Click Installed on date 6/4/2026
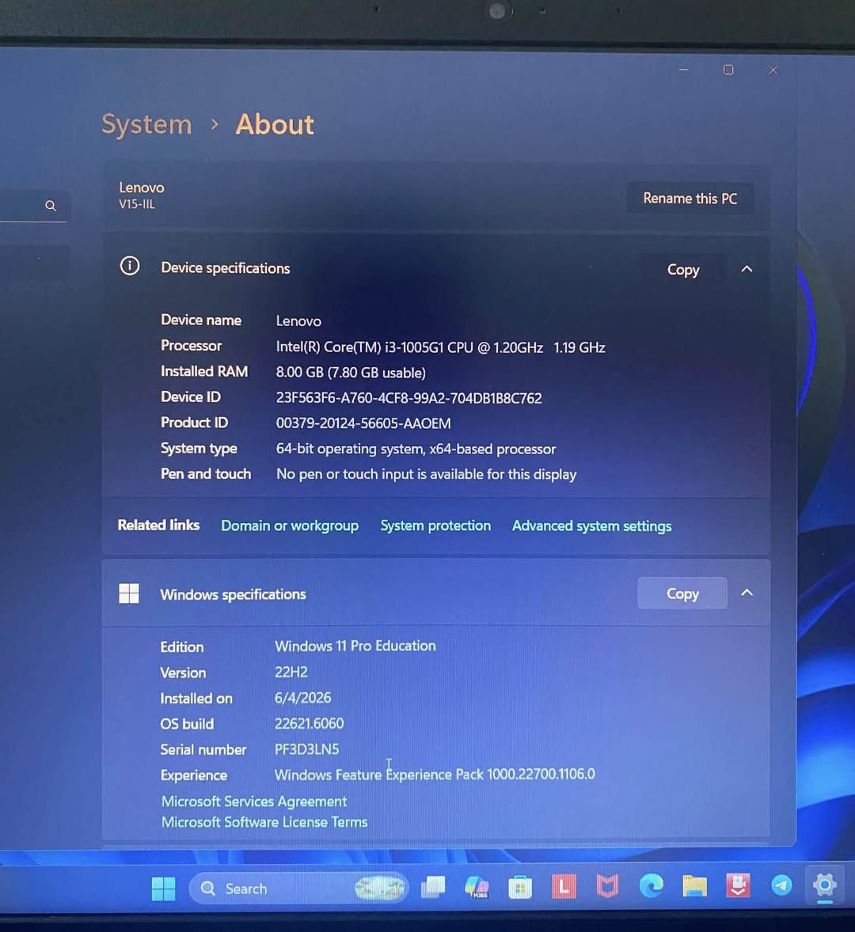Screen dimensions: 855x932 click(x=302, y=698)
